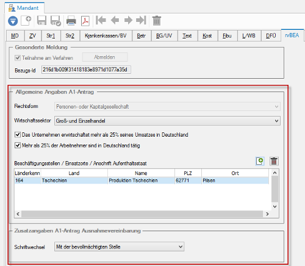The height and width of the screenshot is (266, 305).
Task: Click vertical scrollbar down arrow in table
Action: (x=274, y=207)
